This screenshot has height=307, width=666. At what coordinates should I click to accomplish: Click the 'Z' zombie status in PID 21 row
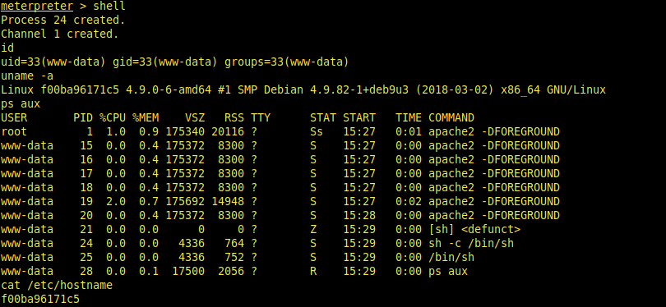click(313, 229)
